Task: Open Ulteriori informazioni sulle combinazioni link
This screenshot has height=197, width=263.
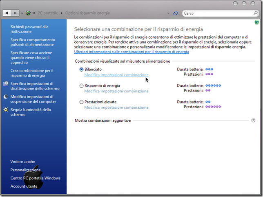Action: pyautogui.click(x=131, y=52)
